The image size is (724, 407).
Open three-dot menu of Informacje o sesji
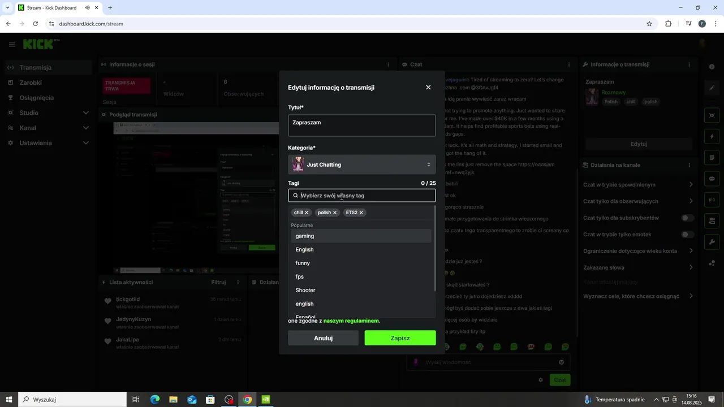388,64
